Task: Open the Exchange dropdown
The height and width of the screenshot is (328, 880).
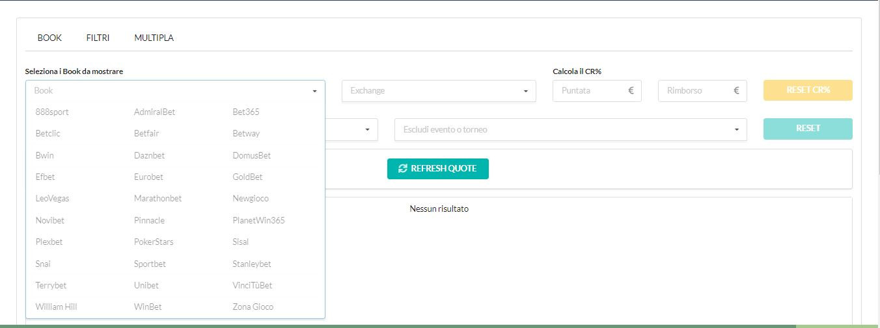Action: [439, 91]
